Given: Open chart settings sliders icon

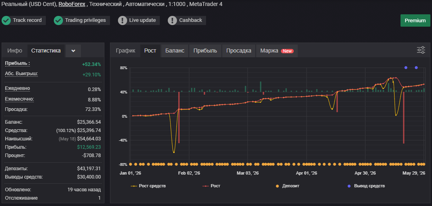Looking at the screenshot, I should pos(421,50).
